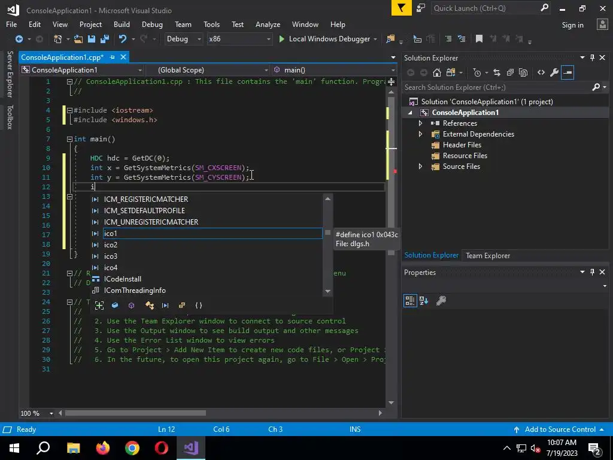Filter IntelliSense by macros icon
Image resolution: width=613 pixels, height=460 pixels.
(165, 305)
